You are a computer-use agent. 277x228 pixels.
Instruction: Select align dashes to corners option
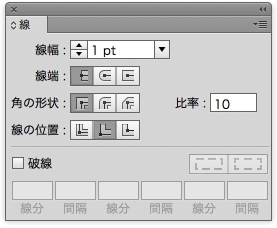coord(248,164)
